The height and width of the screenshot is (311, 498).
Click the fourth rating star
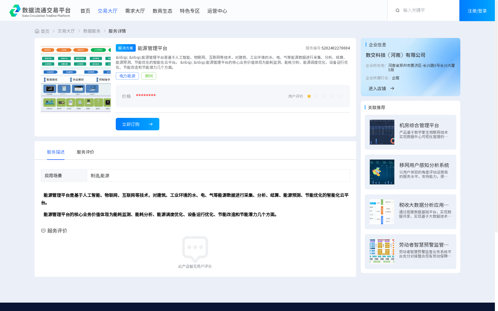[x=331, y=96]
